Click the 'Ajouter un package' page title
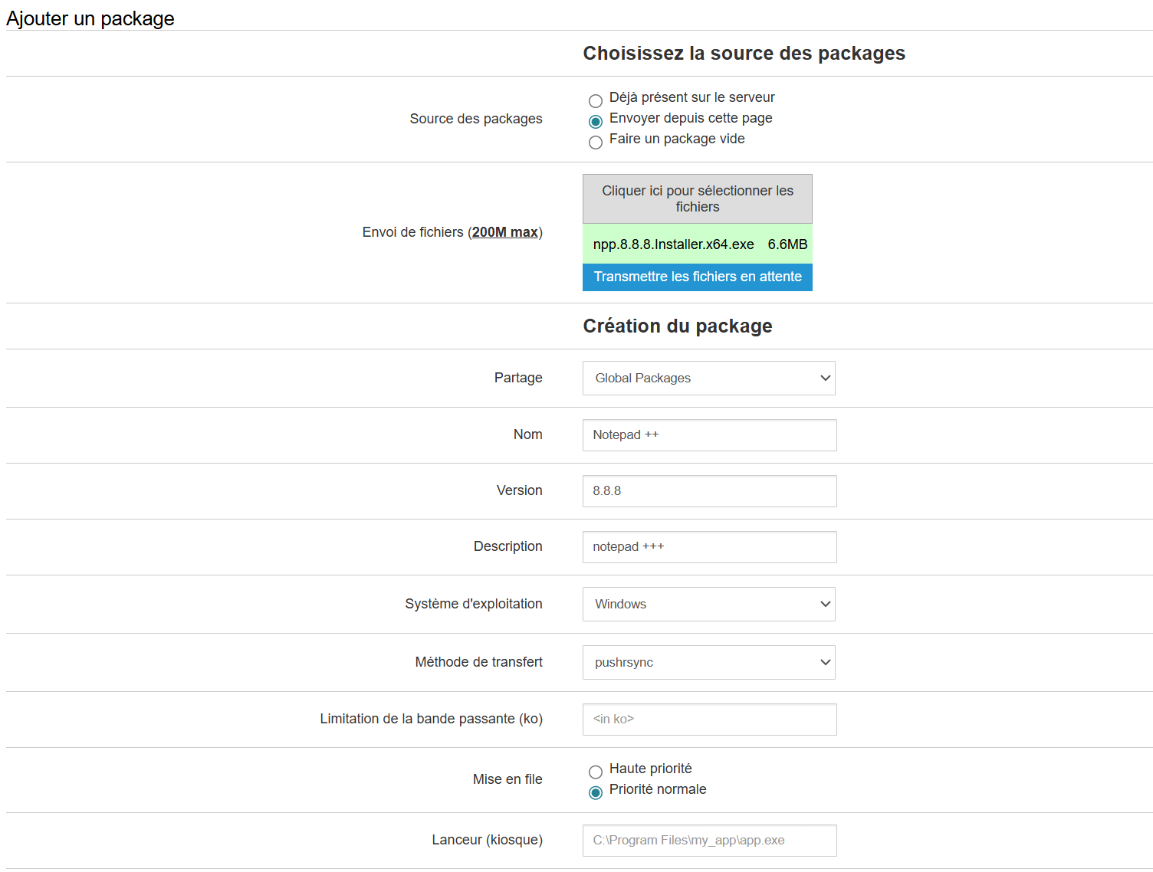Screen dimensions: 1153x872 coord(90,18)
